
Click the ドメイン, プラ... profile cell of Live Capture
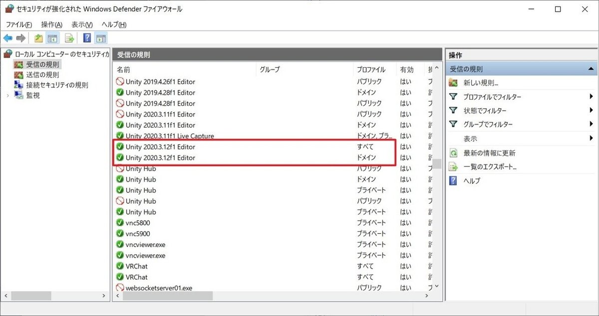coord(374,136)
